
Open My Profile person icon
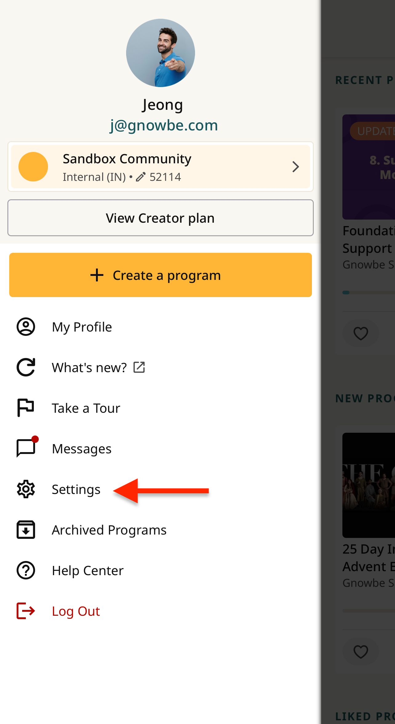(26, 327)
